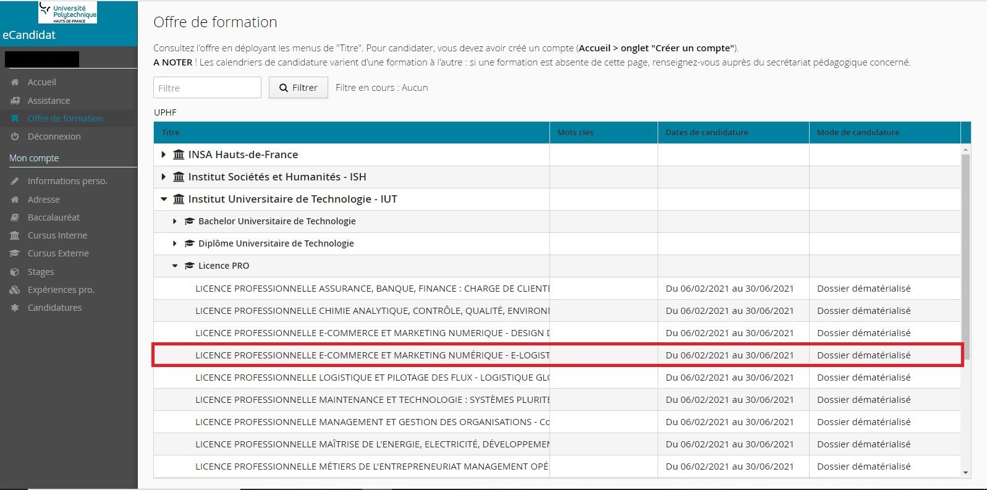Screen dimensions: 987x490
Task: Select Institut Sociétés et Humanités - ISH label
Action: pyautogui.click(x=277, y=177)
